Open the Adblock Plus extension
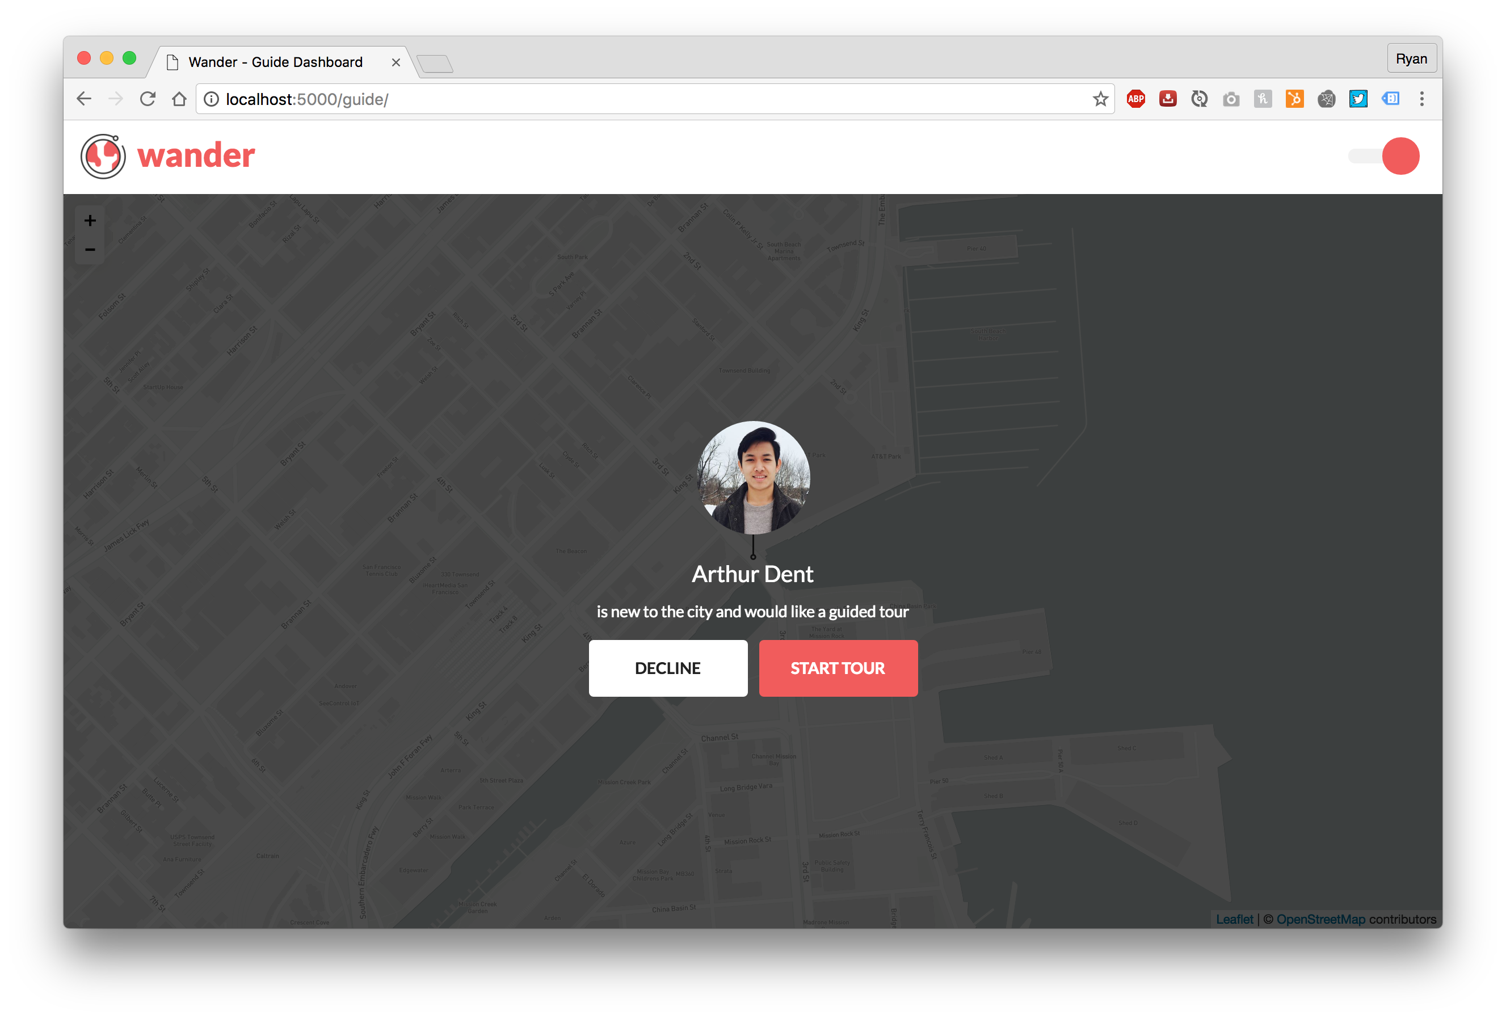The width and height of the screenshot is (1506, 1019). [x=1135, y=99]
